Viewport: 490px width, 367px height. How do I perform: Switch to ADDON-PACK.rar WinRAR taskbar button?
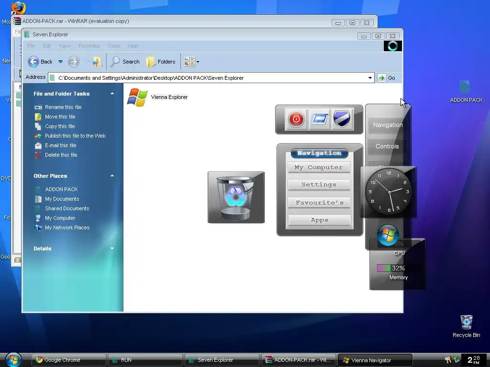pyautogui.click(x=299, y=360)
